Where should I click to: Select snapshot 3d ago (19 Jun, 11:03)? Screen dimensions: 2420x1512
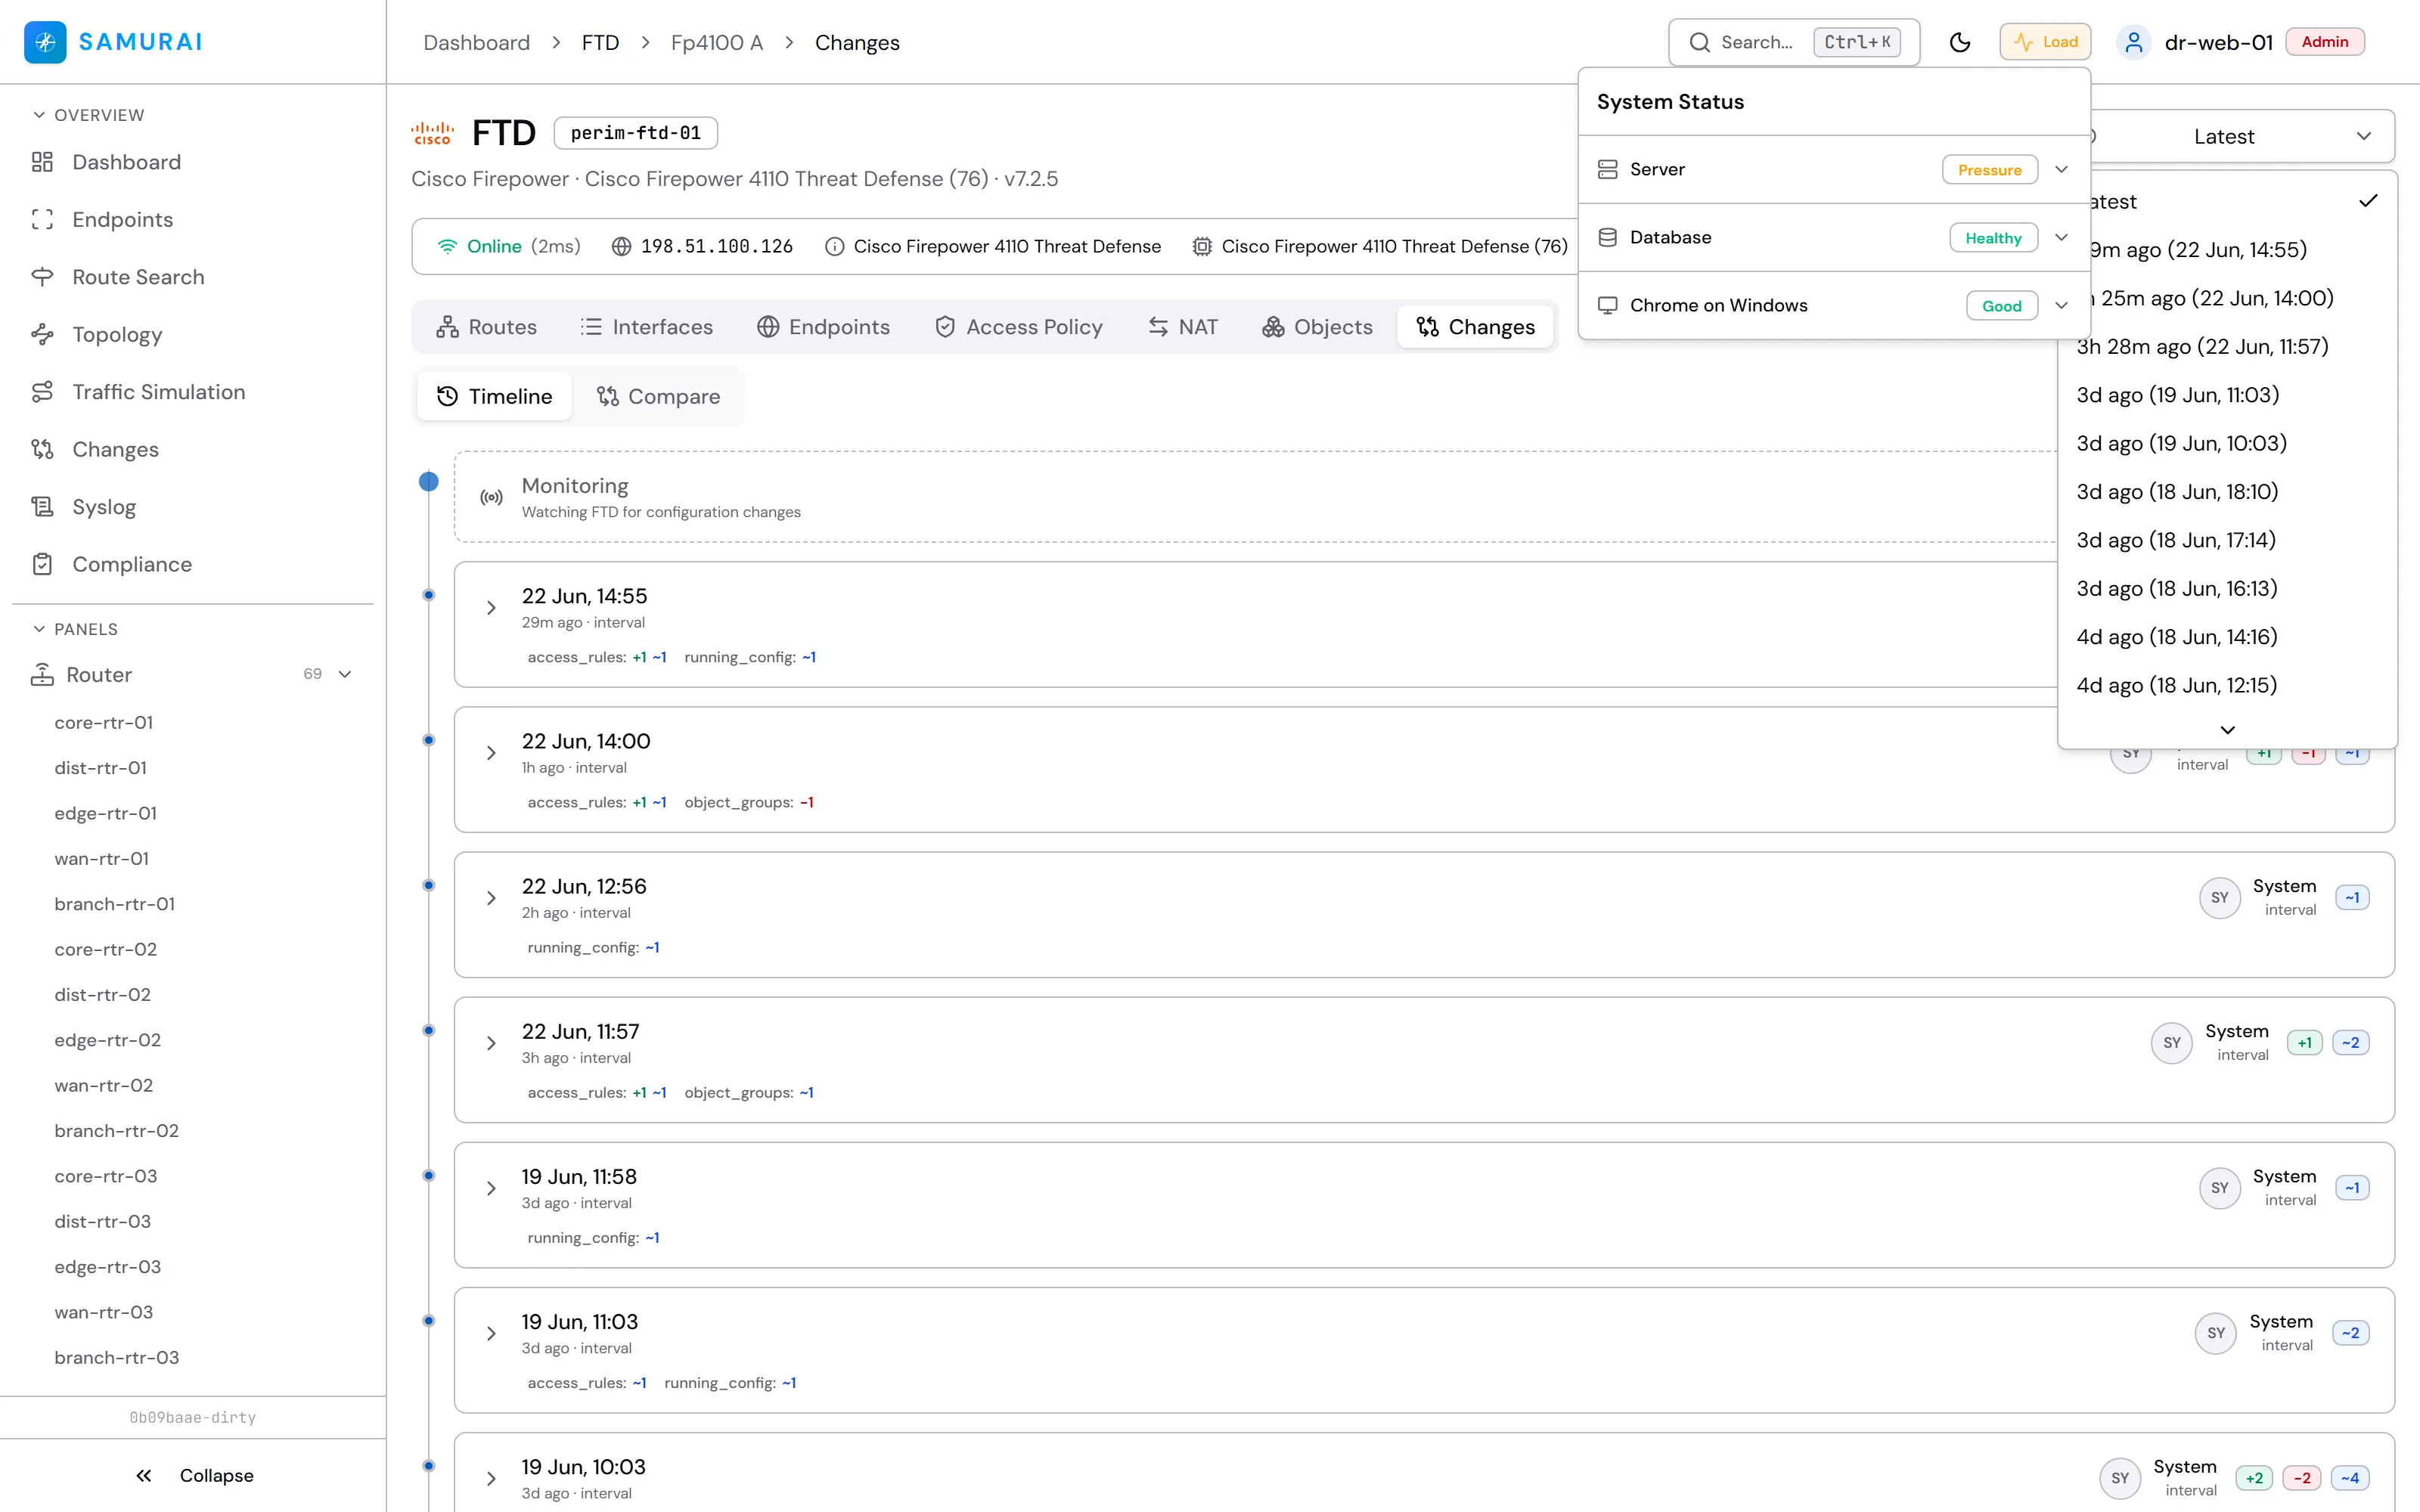(x=2227, y=395)
